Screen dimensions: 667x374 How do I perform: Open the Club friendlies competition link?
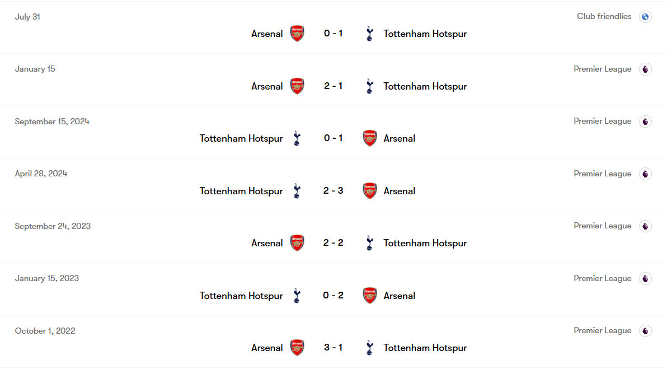point(604,17)
